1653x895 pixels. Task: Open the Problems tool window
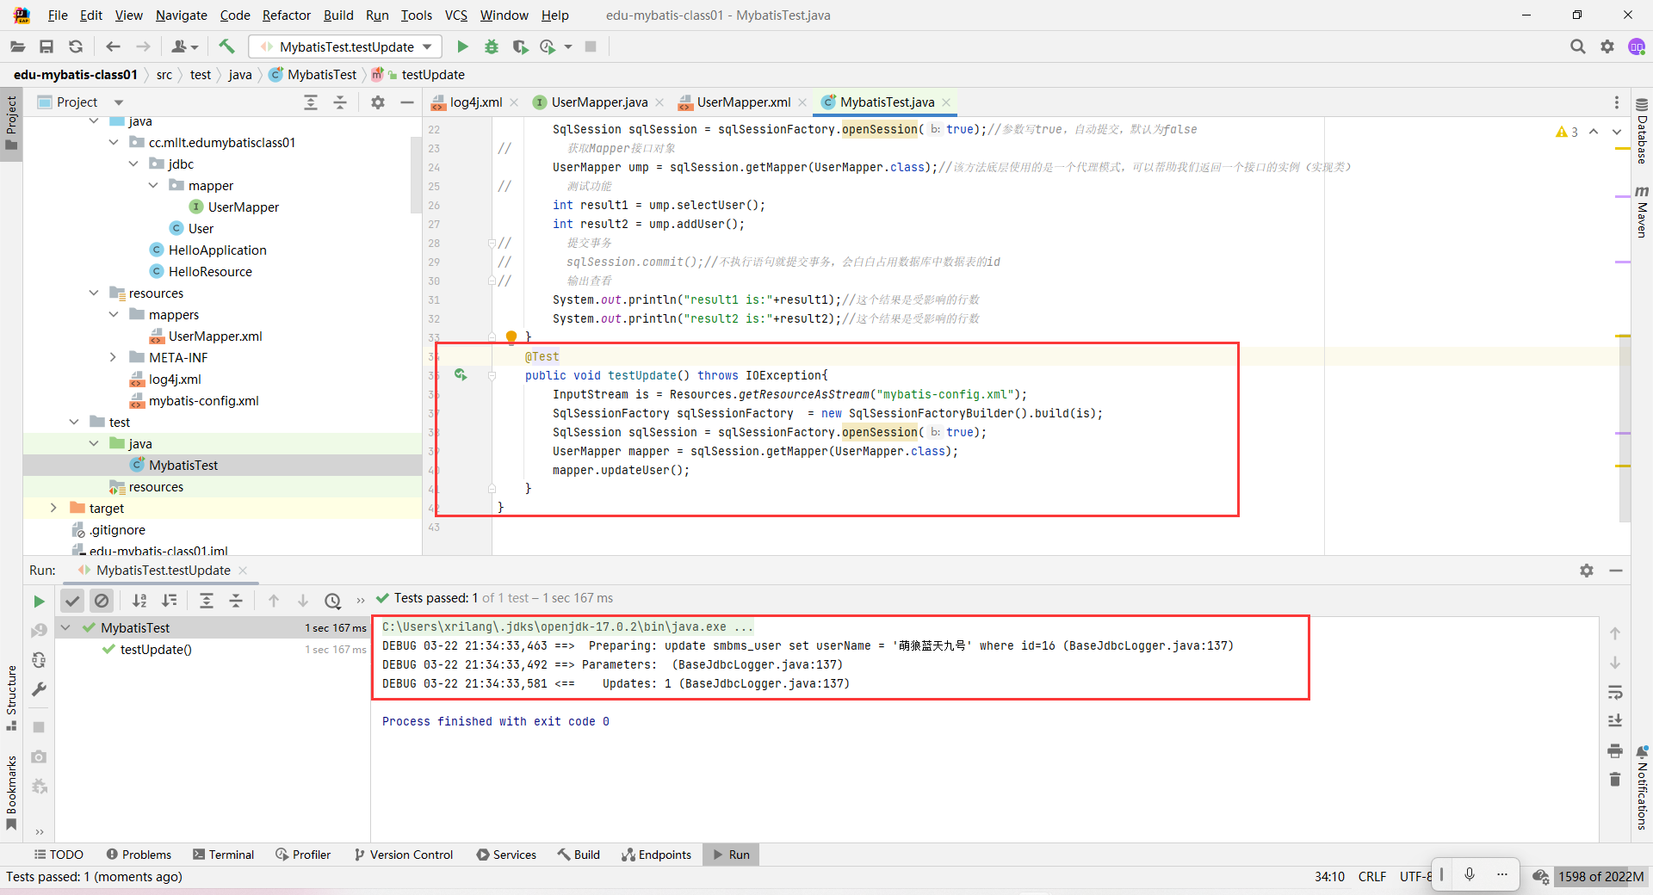click(139, 855)
